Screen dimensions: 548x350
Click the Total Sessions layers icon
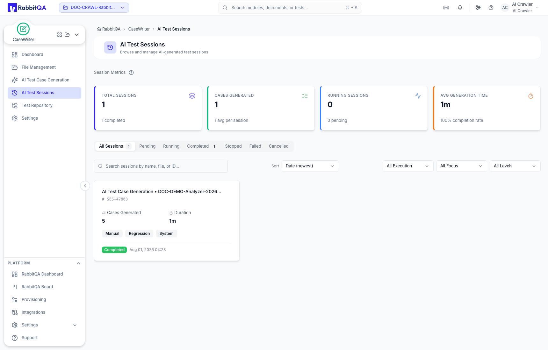coord(192,96)
